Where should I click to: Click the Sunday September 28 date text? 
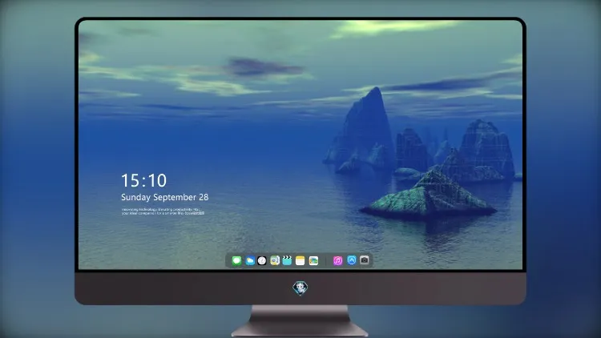(165, 197)
